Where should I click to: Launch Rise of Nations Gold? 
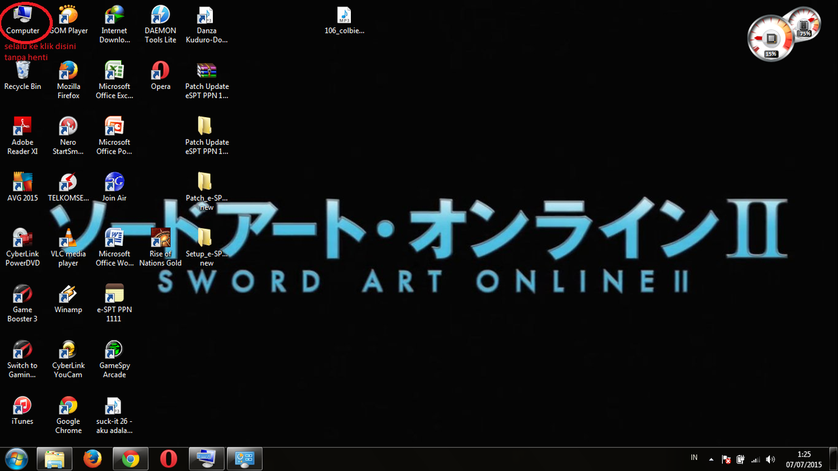point(160,247)
